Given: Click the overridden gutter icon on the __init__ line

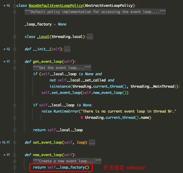Looking at the screenshot, I should tap(8, 49).
